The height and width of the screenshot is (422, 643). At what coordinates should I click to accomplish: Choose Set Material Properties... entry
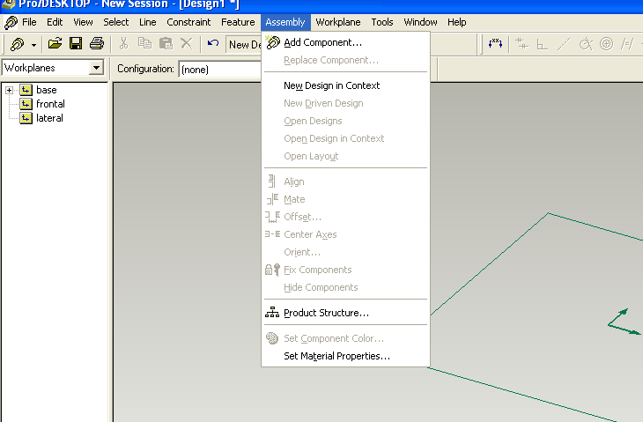tap(345, 356)
